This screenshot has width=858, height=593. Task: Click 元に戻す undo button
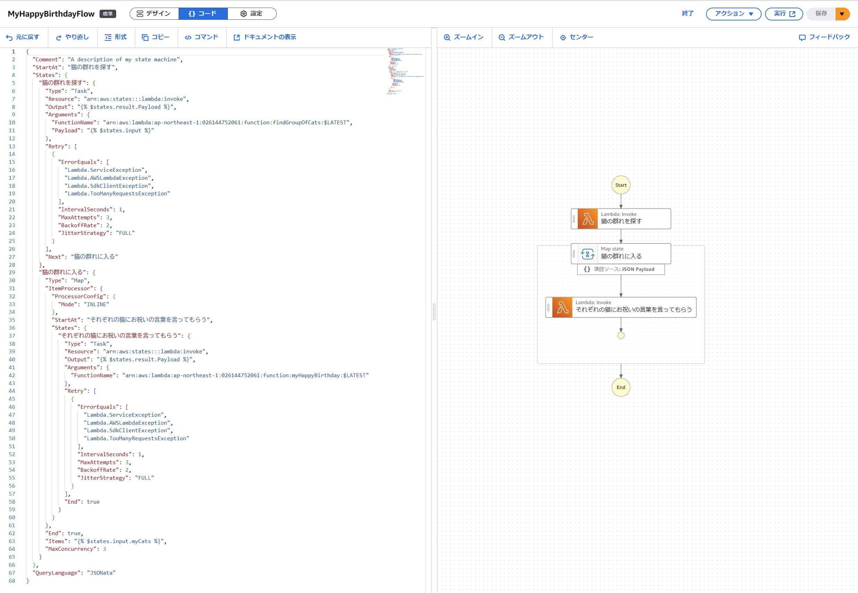coord(23,37)
